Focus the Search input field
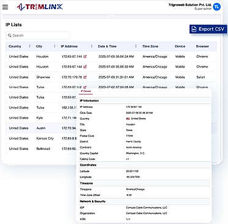Viewport: 228px width, 224px height. point(37,35)
